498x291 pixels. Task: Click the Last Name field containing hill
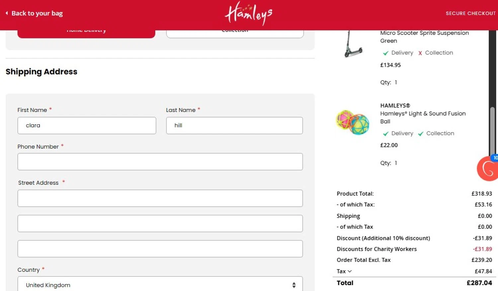[234, 126]
